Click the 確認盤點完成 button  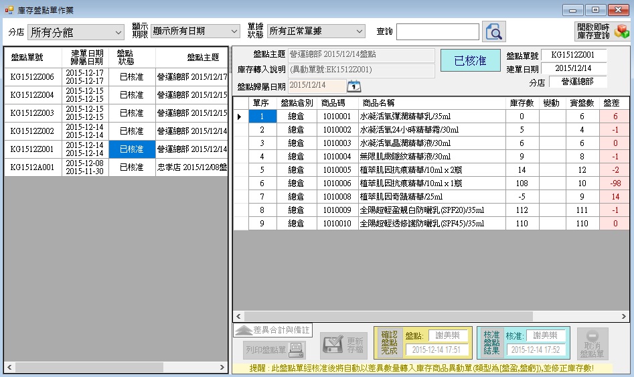coord(389,342)
